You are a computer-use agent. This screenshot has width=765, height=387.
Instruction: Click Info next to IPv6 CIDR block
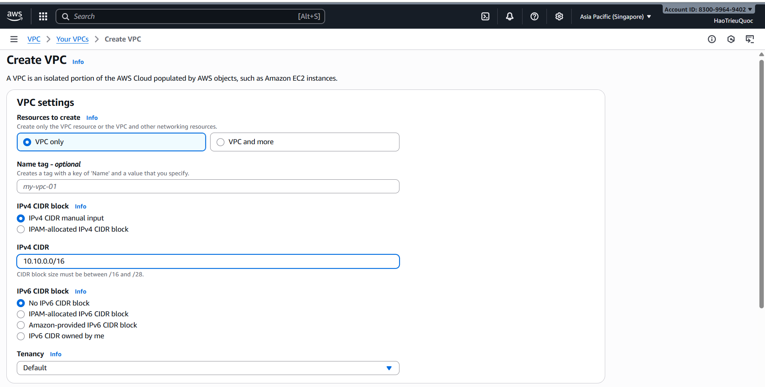coord(80,292)
